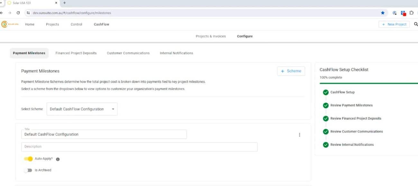
Task: Click the Auto-Apply info icon
Action: coord(58,159)
